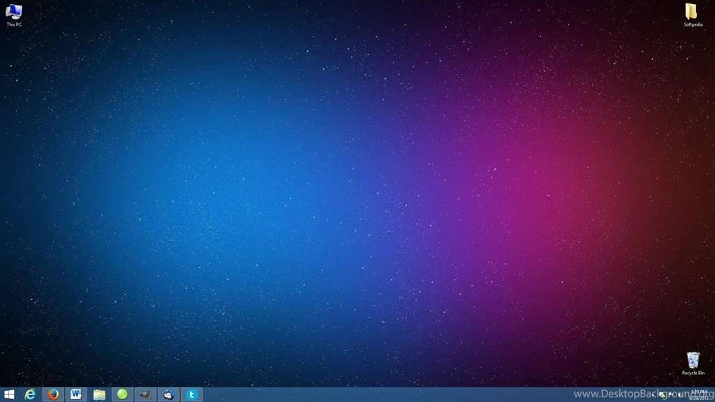Image resolution: width=715 pixels, height=402 pixels.
Task: Open File Explorer from the taskbar
Action: tap(98, 394)
